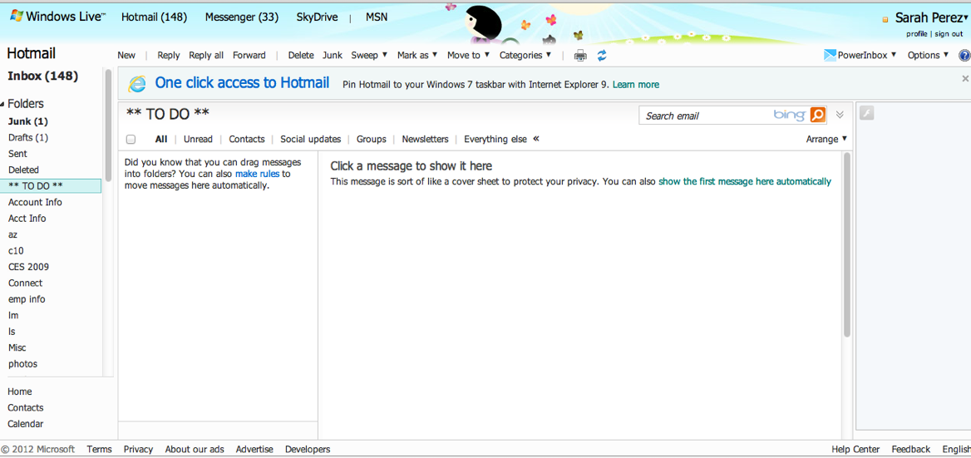The width and height of the screenshot is (971, 458).
Task: Filter messages by Groups
Action: 371,140
